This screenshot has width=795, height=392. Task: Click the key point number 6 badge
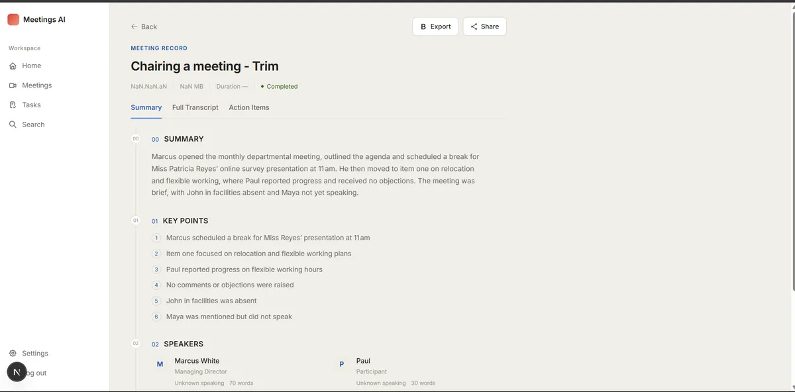point(156,317)
